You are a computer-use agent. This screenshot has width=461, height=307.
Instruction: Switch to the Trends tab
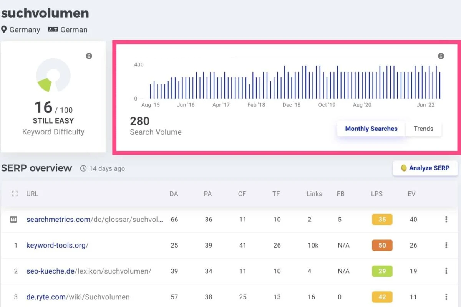[x=423, y=129]
